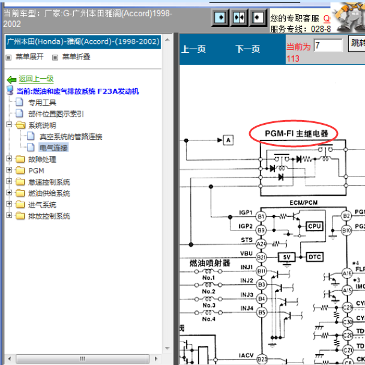Click the current page number field
365x365 pixels.
click(328, 45)
